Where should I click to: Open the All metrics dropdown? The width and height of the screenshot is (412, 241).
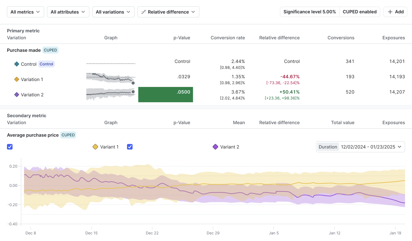pos(25,12)
